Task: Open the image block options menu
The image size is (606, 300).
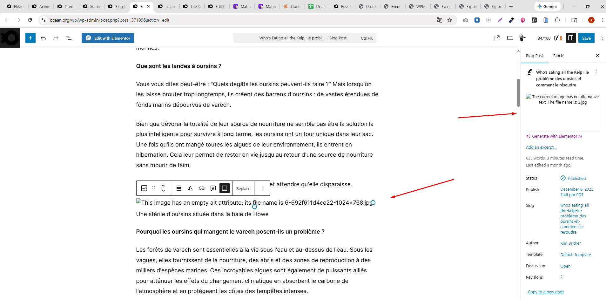Action: point(262,188)
